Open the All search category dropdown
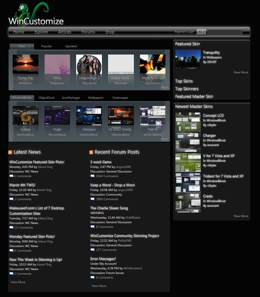Viewport: 260px width, 297px height. pos(202,32)
